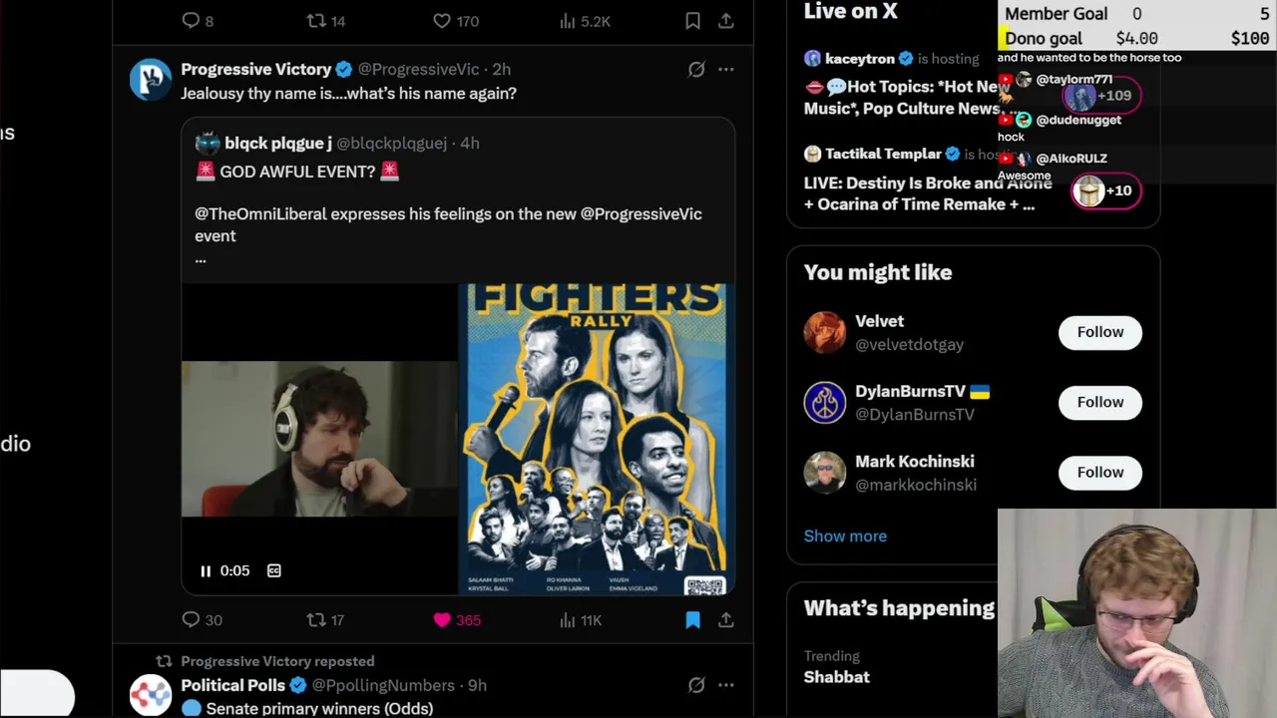Repost the post with 17 reposts

tap(316, 620)
